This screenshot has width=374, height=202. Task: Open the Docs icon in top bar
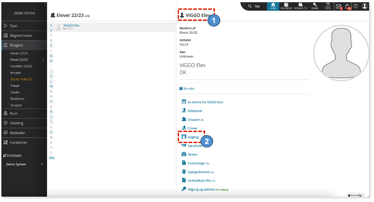[x=328, y=6]
